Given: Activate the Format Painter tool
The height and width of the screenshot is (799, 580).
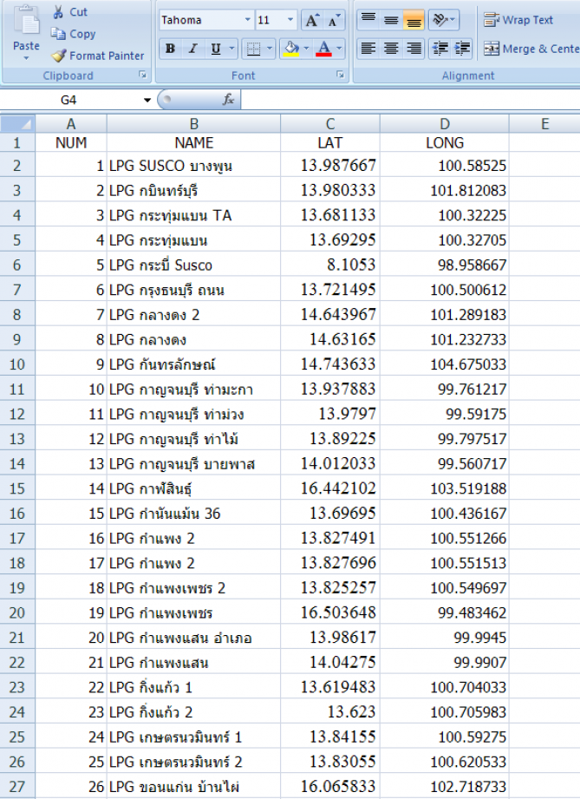Looking at the screenshot, I should coord(98,56).
